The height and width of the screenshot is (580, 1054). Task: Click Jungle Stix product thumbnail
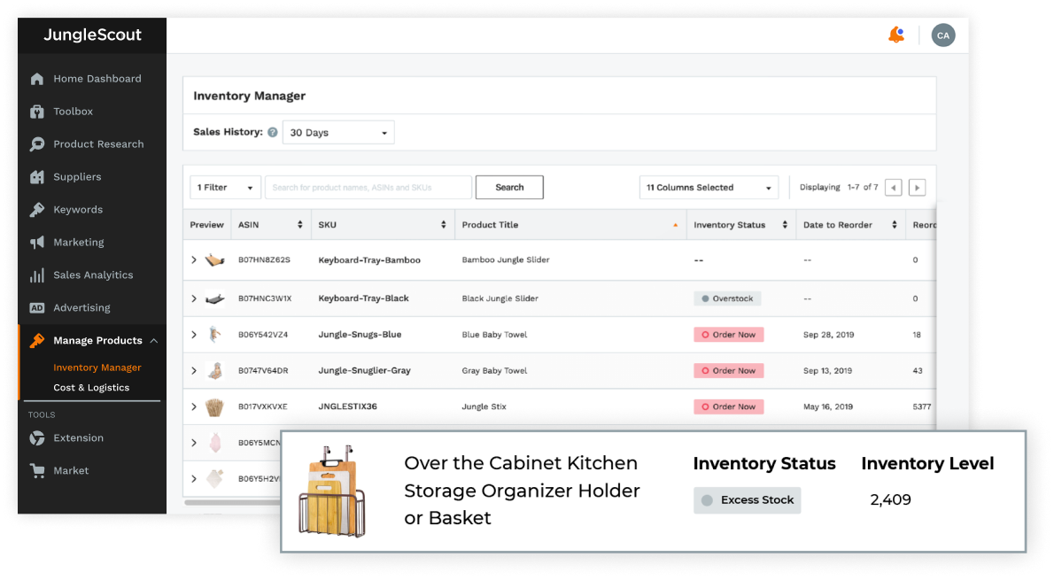(x=214, y=406)
